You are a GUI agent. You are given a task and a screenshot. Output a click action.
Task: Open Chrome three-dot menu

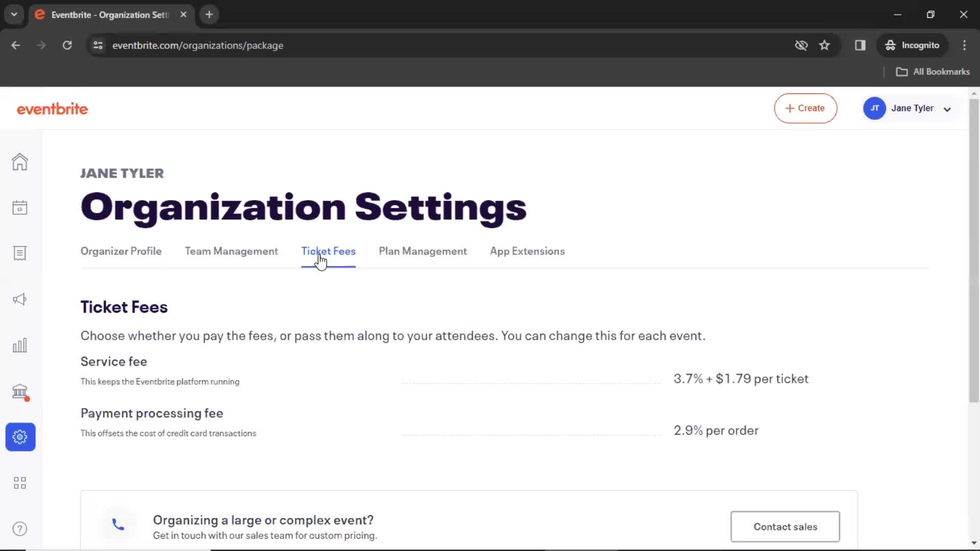point(964,45)
